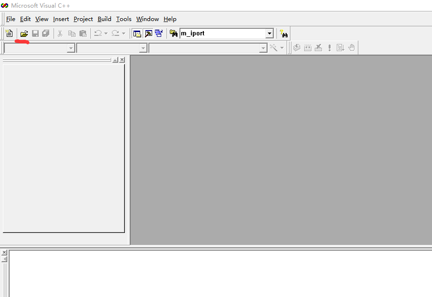The height and width of the screenshot is (297, 432).
Task: Create a new source file
Action: click(x=9, y=33)
